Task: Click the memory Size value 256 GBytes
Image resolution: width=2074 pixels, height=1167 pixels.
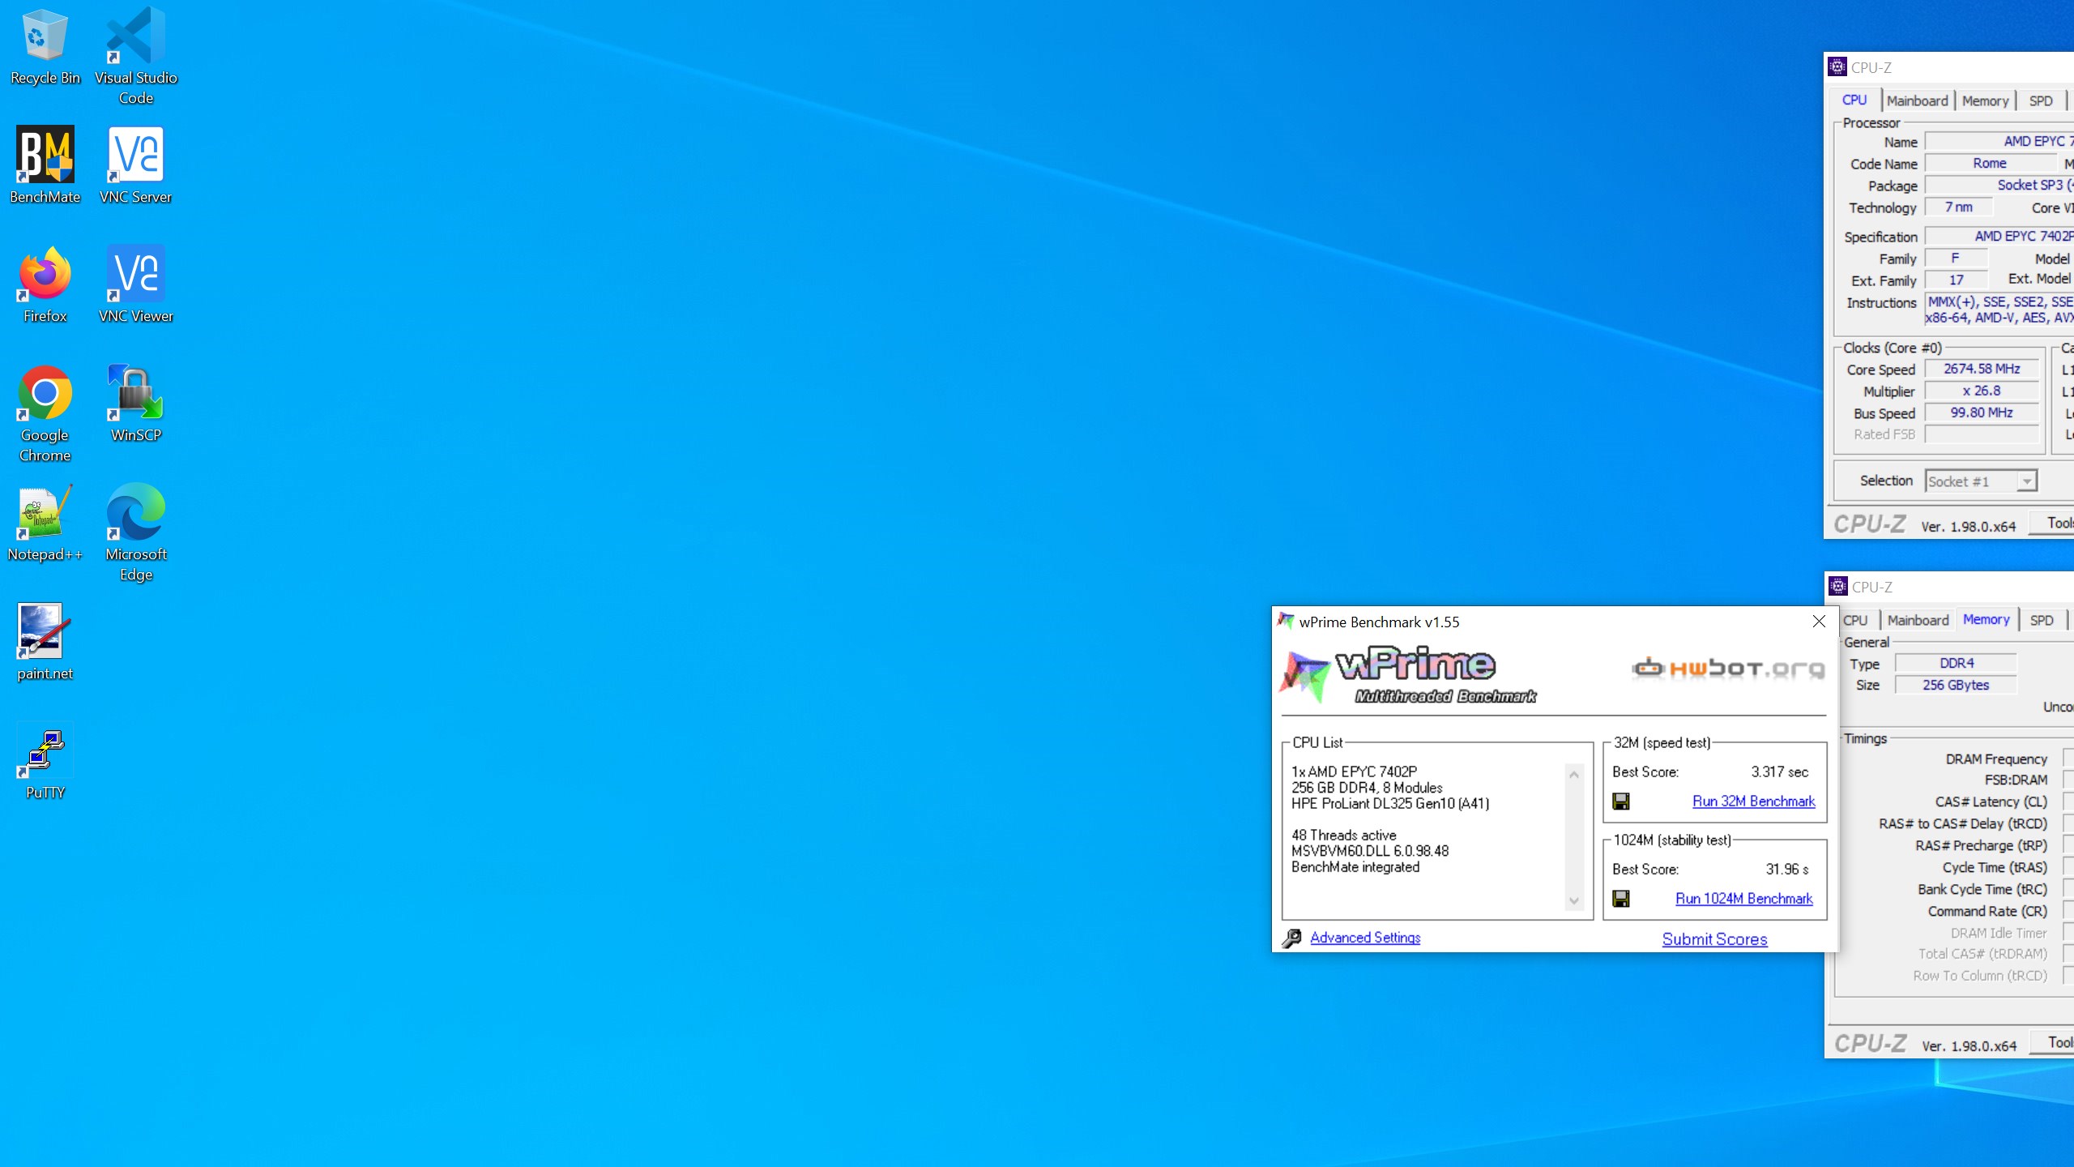Action: point(1957,685)
